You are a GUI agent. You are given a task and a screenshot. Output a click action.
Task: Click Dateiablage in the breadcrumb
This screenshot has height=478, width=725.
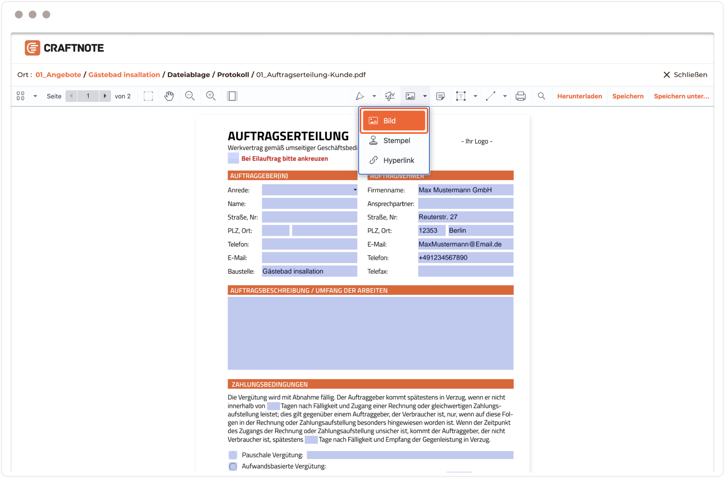pos(189,75)
